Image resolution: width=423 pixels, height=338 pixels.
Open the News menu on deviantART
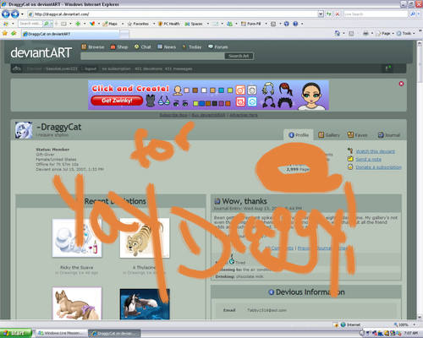click(x=167, y=46)
